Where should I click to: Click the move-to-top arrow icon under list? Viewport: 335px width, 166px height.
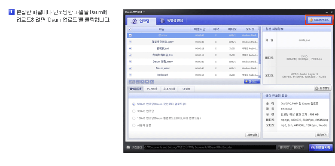click(x=138, y=82)
